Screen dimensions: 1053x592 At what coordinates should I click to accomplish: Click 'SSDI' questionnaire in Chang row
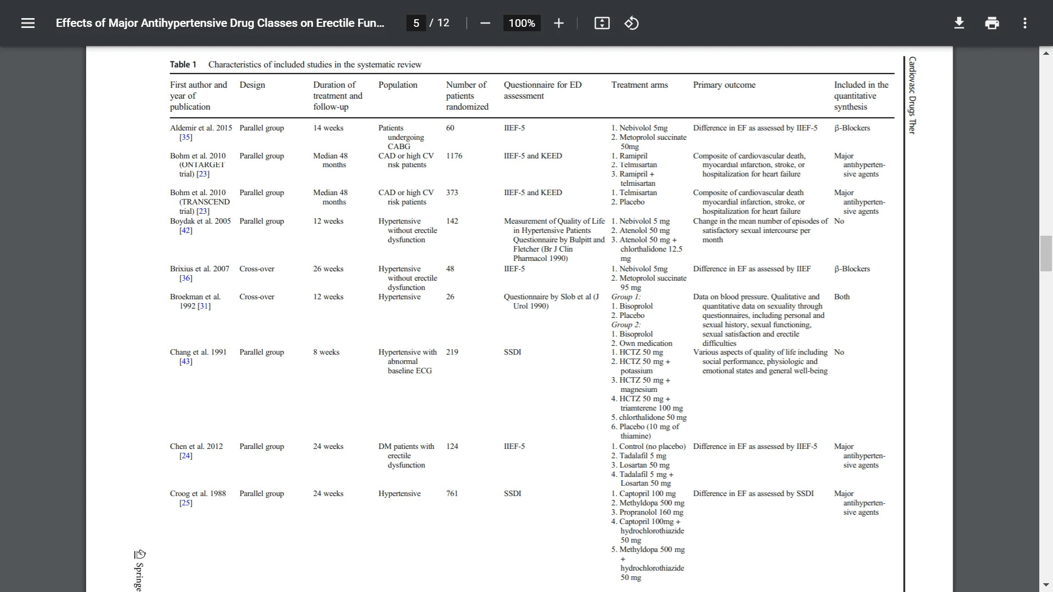(x=512, y=352)
